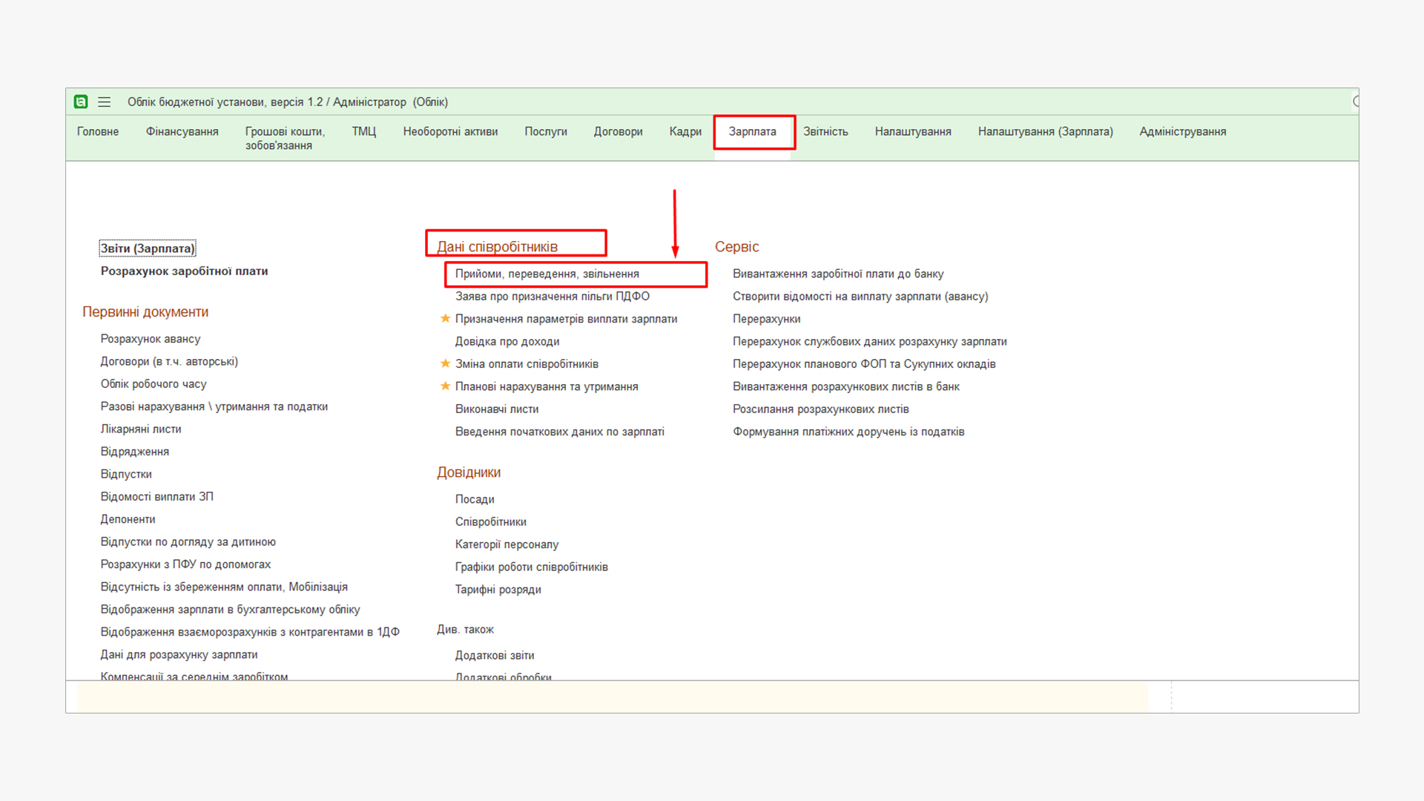Select Вивантаження заробітної плати до банку
Screen dimensions: 1424x801
click(x=837, y=274)
